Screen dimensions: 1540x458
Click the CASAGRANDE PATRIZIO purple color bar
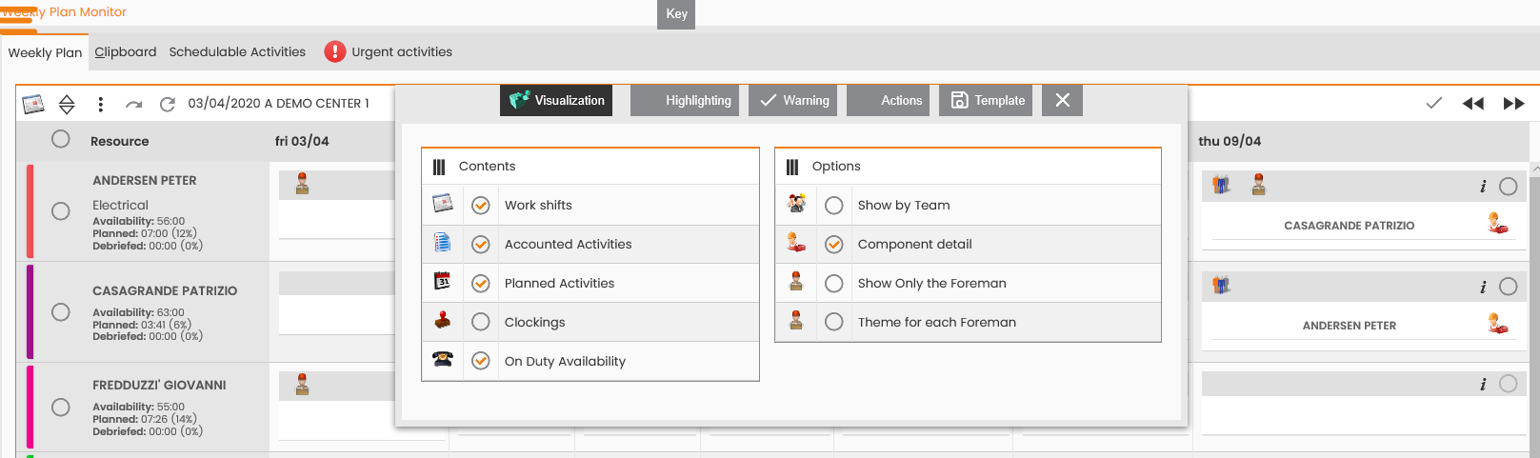(x=30, y=311)
